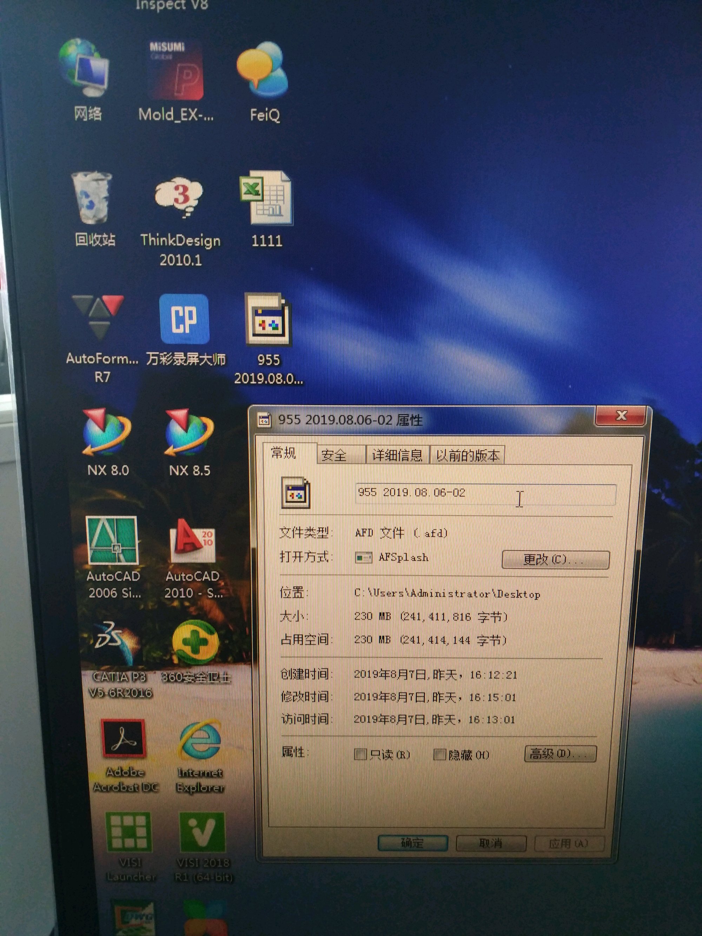Enable the 只读 read-only checkbox
Viewport: 702px width, 936px height.
click(360, 754)
